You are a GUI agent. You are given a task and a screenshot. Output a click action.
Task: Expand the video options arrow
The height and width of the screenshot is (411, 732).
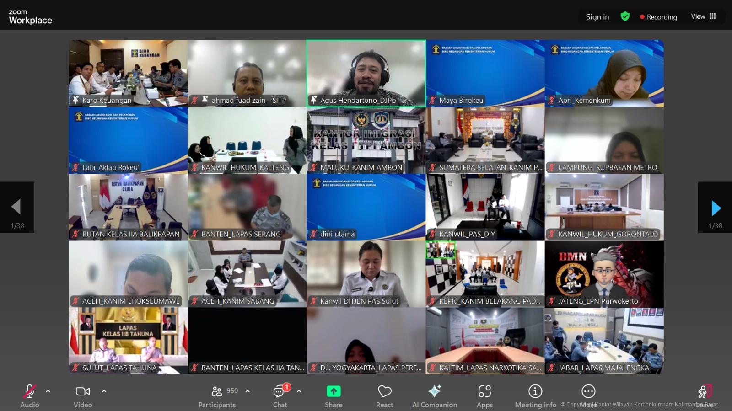(x=104, y=391)
